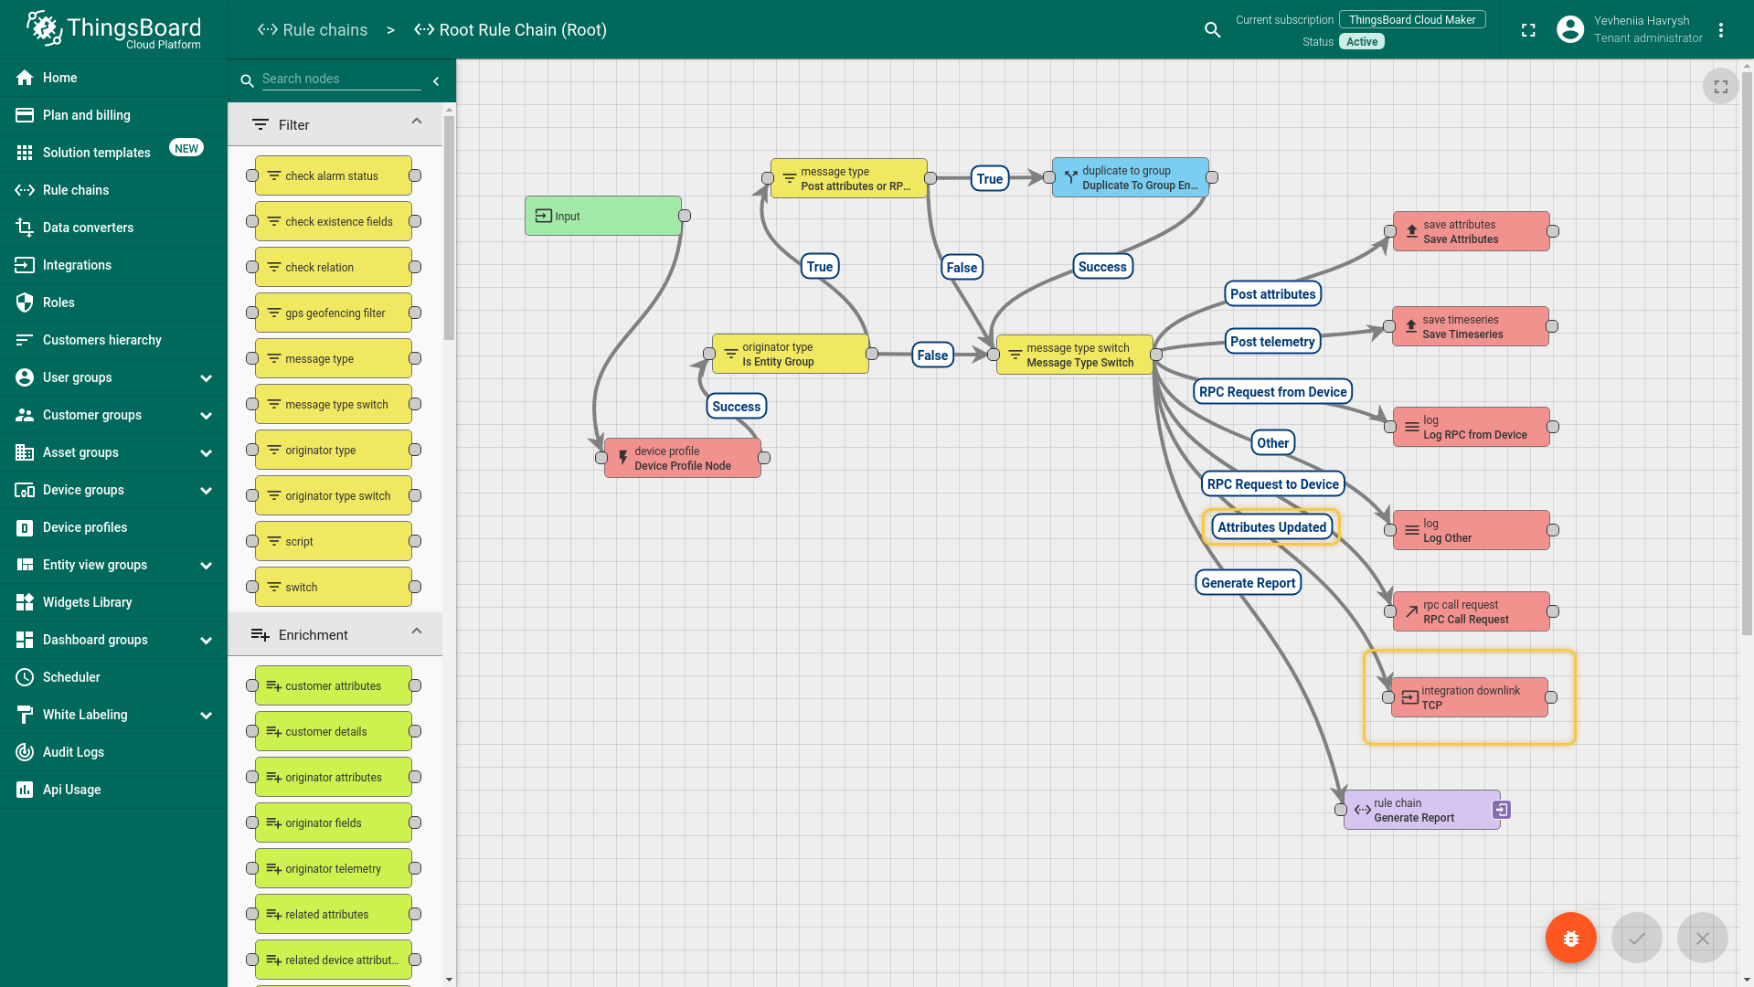Click the Search nodes input field
1754x987 pixels.
point(340,80)
